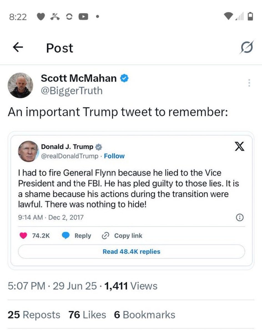This screenshot has width=262, height=334.
Task: Tap the Grok icon in header
Action: pos(247,48)
